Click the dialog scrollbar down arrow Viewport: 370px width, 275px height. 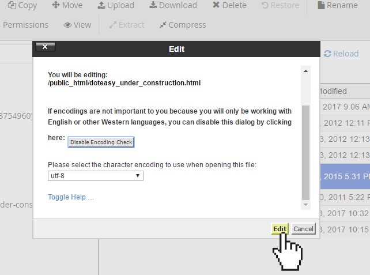tap(305, 205)
